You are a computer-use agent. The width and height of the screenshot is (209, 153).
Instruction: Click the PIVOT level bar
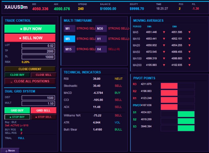click(178, 107)
